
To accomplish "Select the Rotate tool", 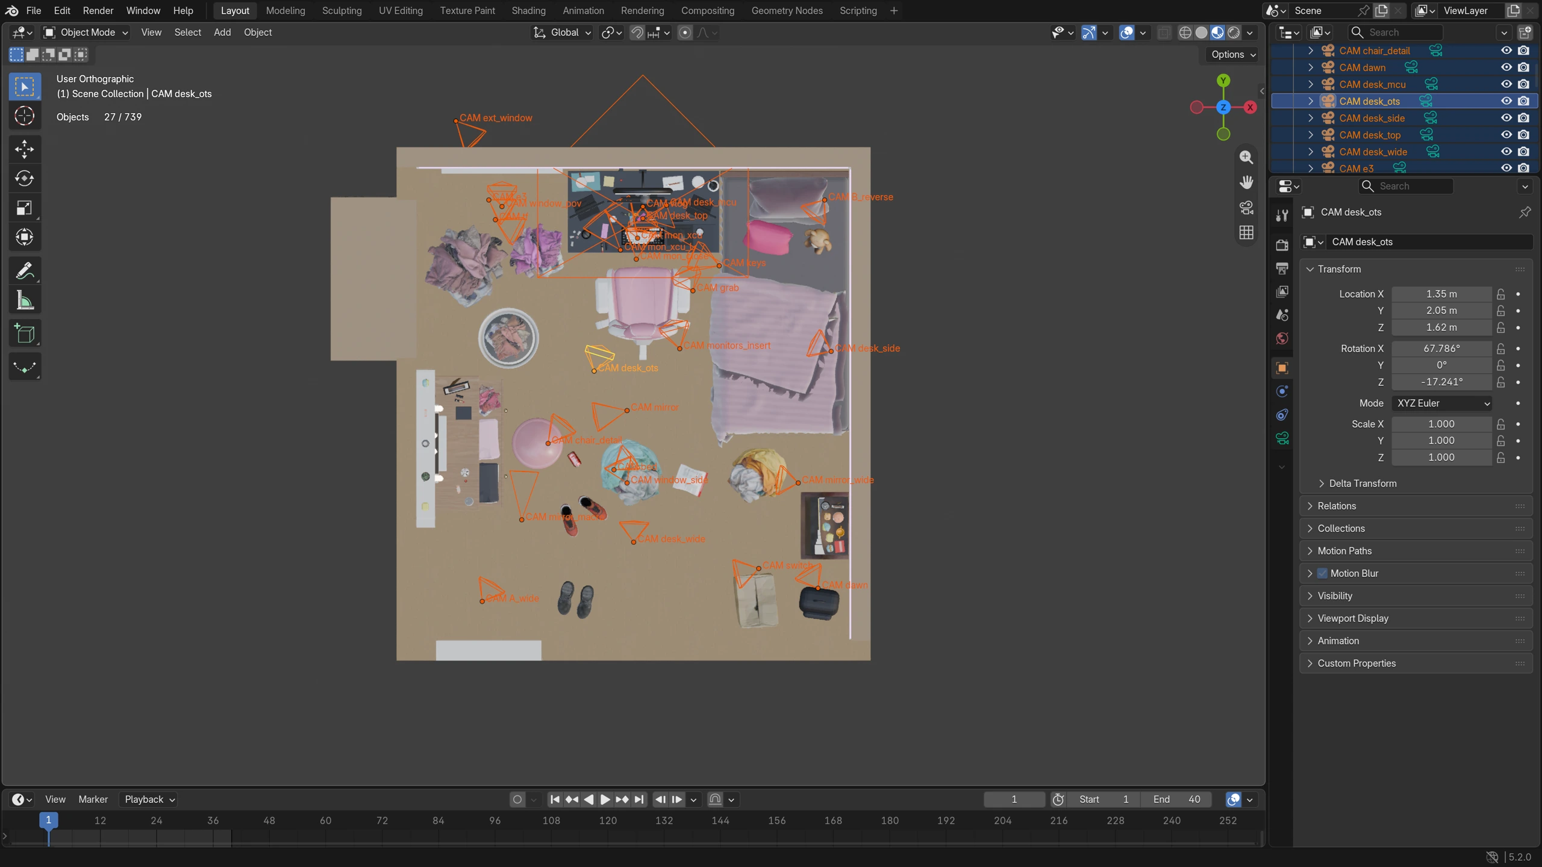I will pyautogui.click(x=25, y=178).
